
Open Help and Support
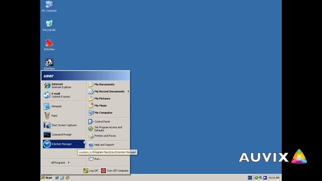[109, 145]
